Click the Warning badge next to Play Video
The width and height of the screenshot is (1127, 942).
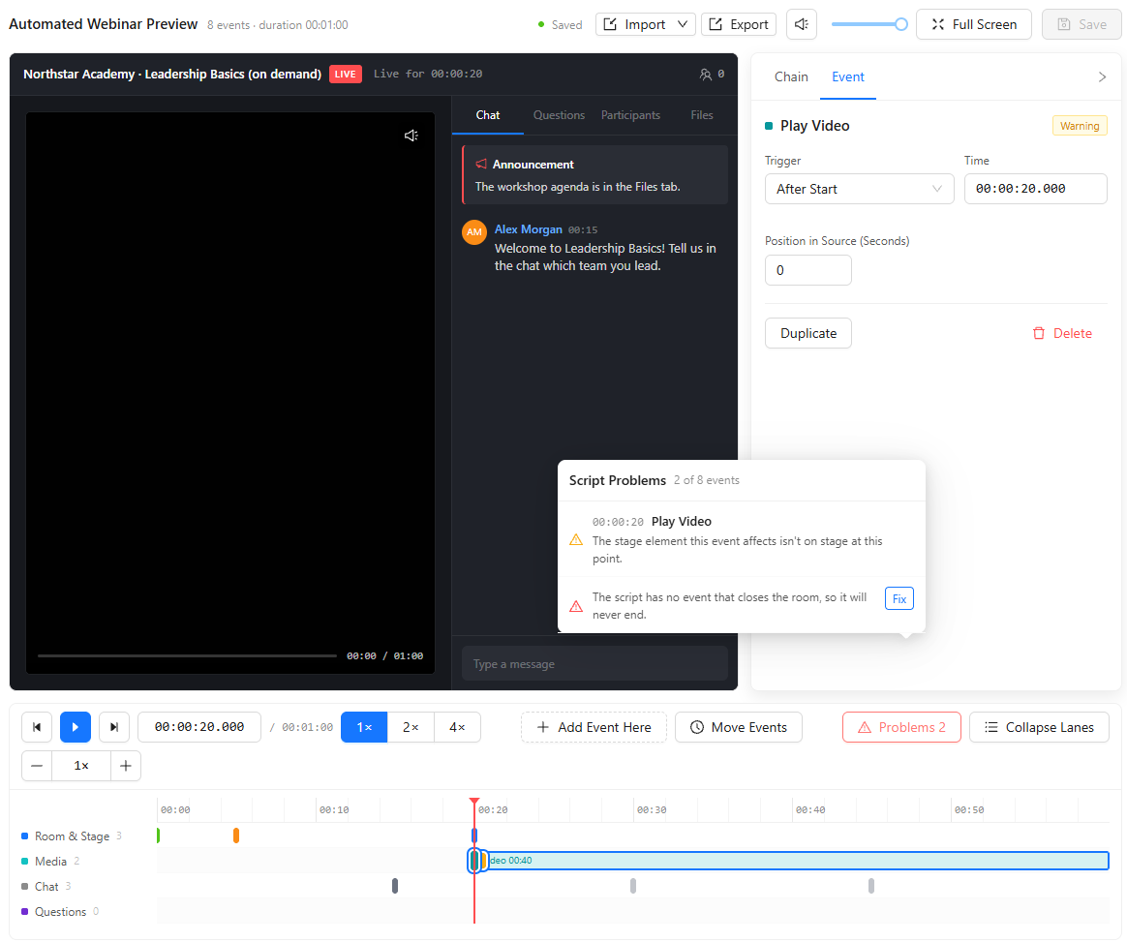1080,126
